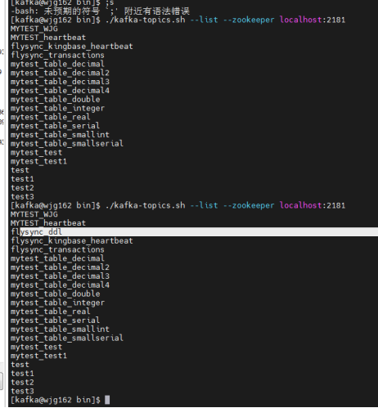Click the bash syntax error message line

pos(100,11)
